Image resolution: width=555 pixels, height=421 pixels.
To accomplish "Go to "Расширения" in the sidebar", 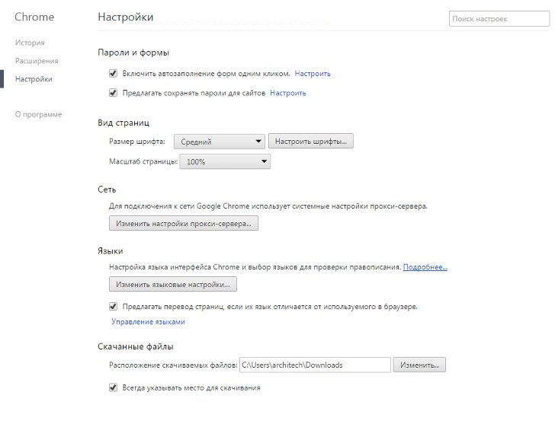I will (37, 61).
